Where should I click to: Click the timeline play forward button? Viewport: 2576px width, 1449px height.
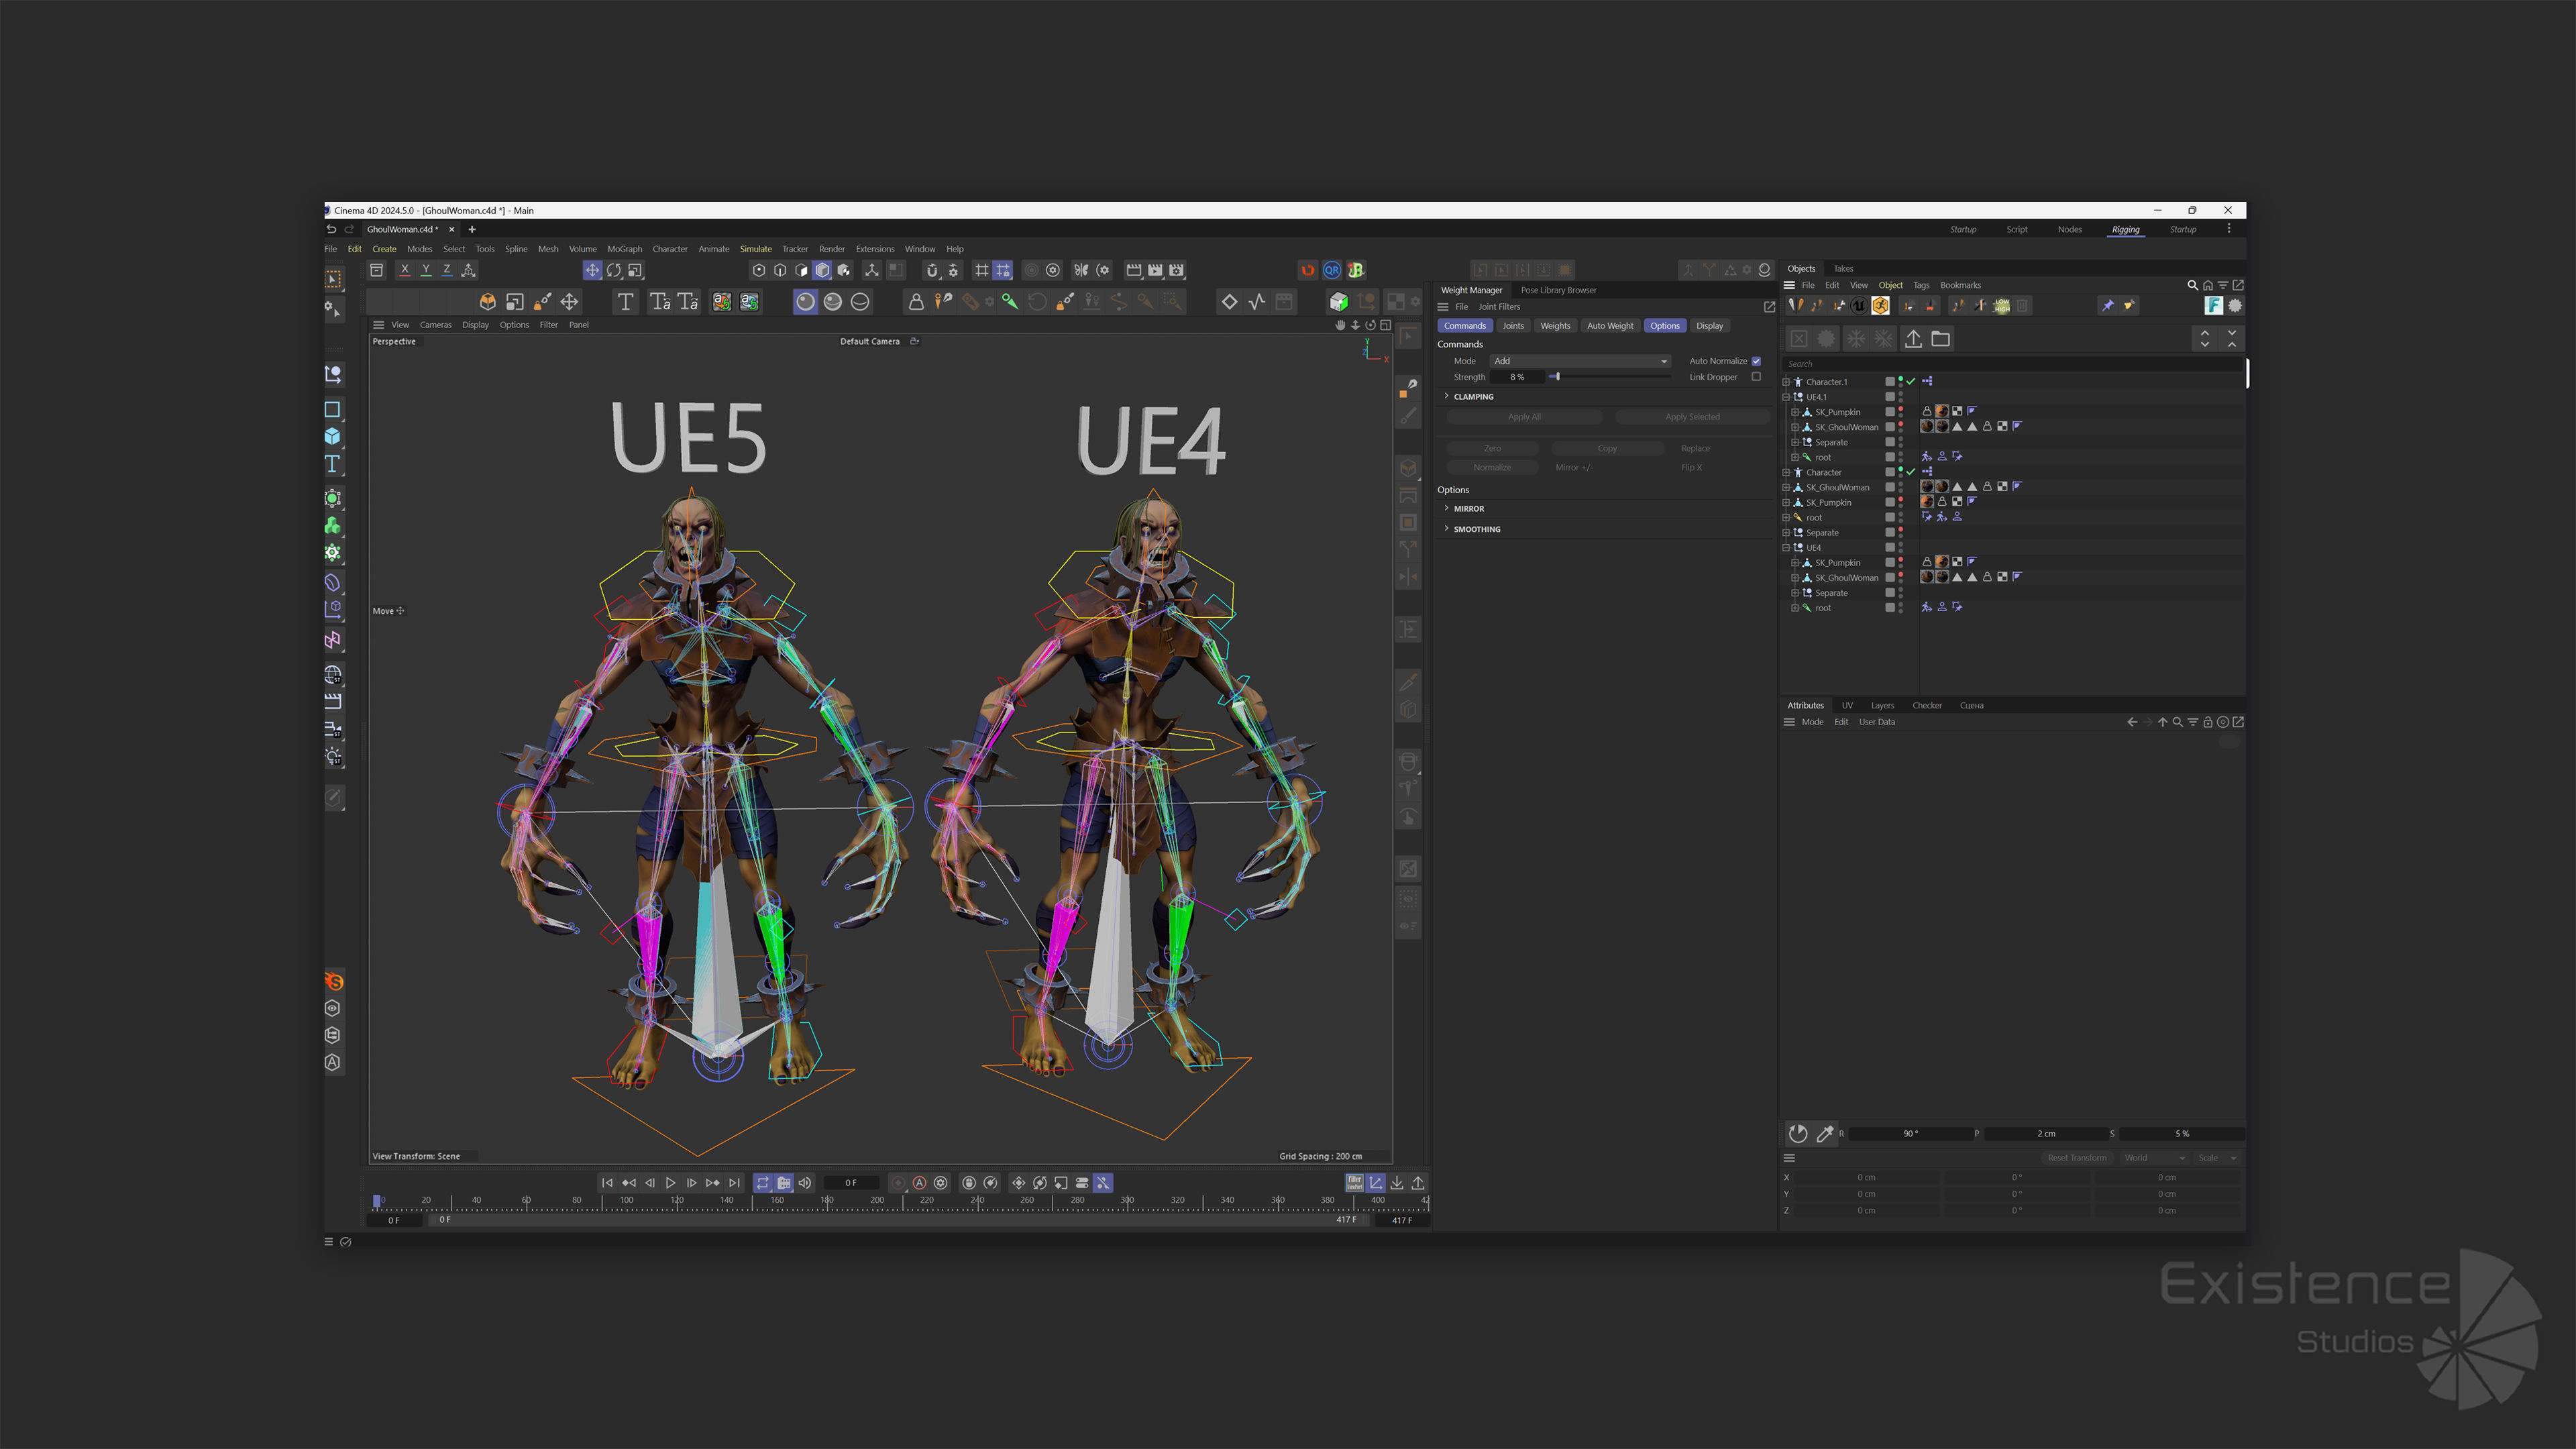pyautogui.click(x=670, y=1183)
